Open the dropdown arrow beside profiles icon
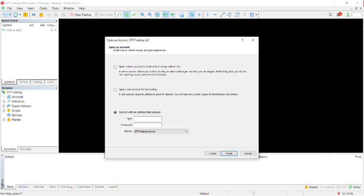The image size is (364, 196). [20, 15]
